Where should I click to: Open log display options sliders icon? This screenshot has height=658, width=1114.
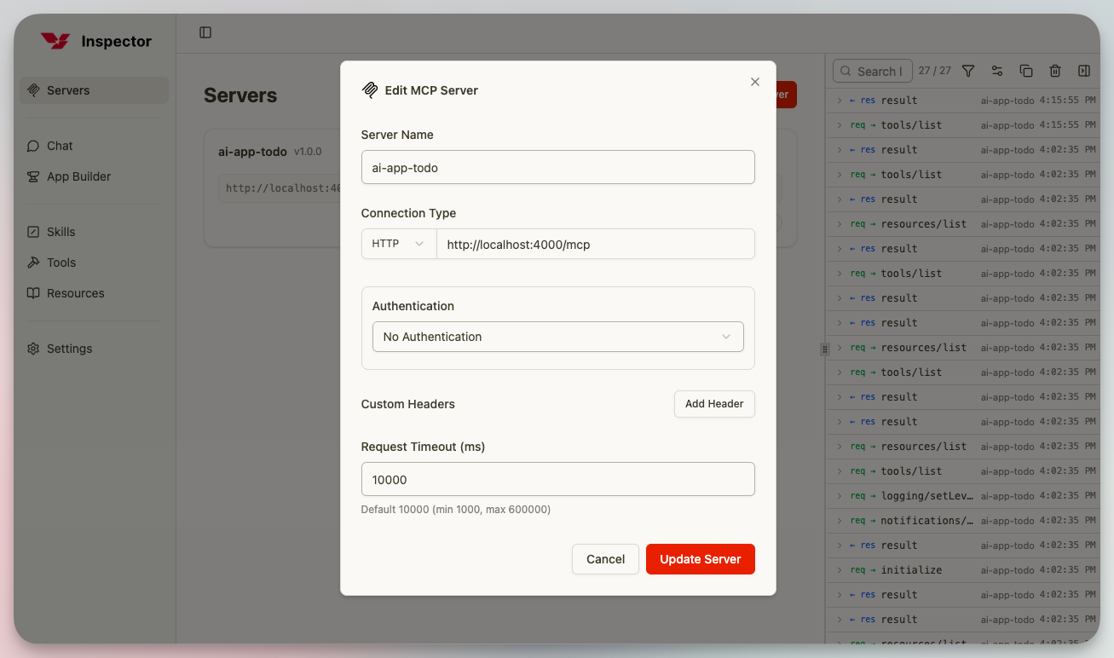point(997,71)
